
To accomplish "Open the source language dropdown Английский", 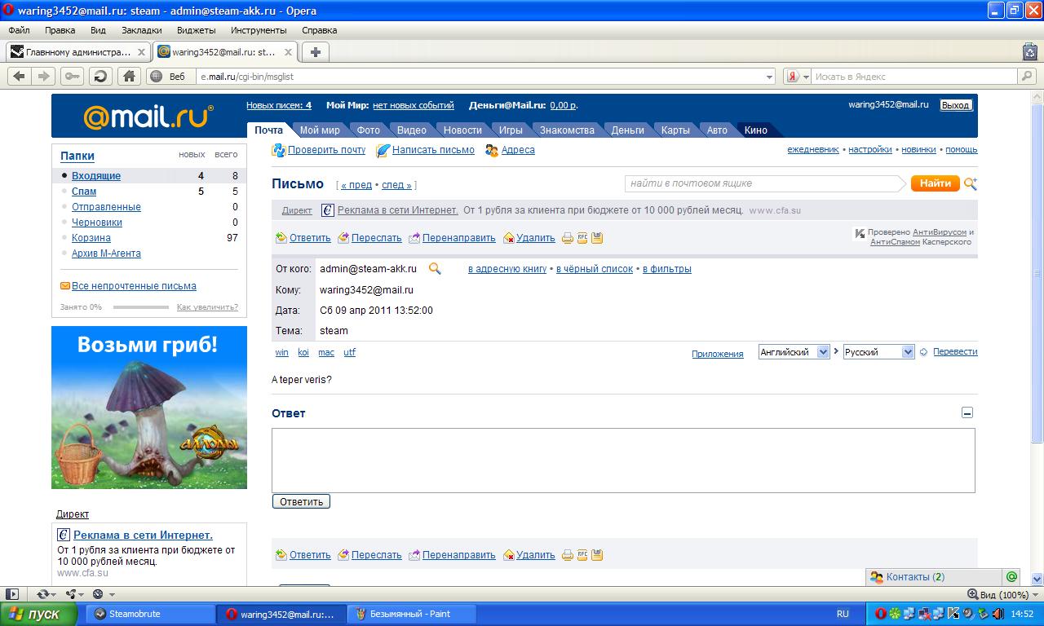I will [x=794, y=352].
